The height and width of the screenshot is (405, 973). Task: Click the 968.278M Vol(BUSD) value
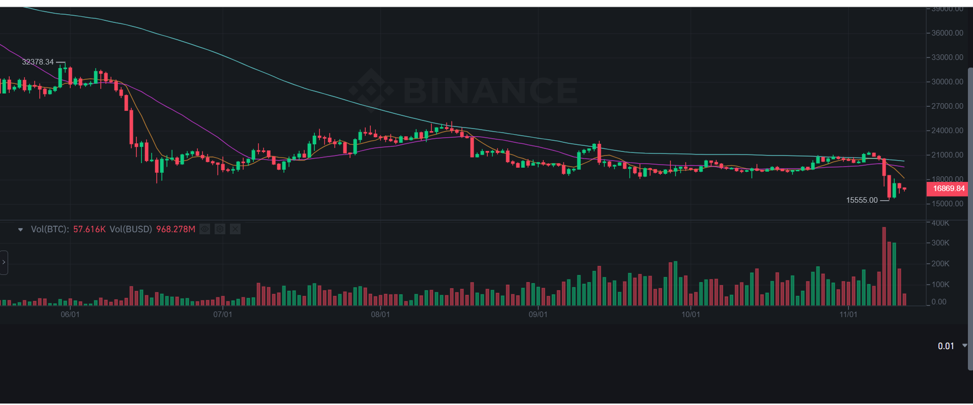click(174, 229)
